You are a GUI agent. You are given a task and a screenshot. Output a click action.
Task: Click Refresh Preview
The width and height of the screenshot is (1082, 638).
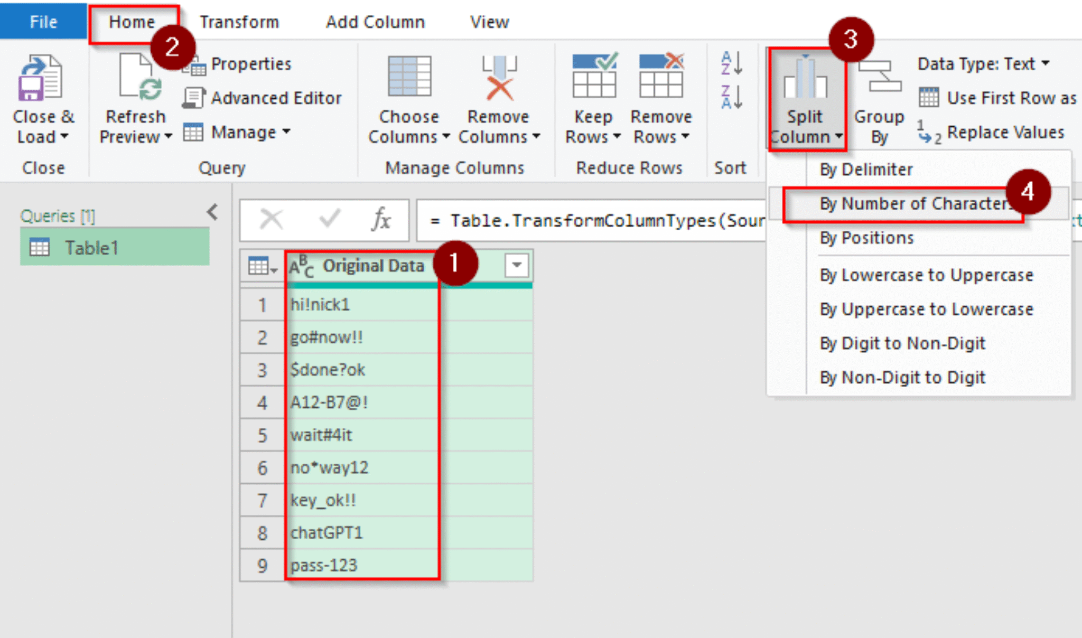(135, 100)
